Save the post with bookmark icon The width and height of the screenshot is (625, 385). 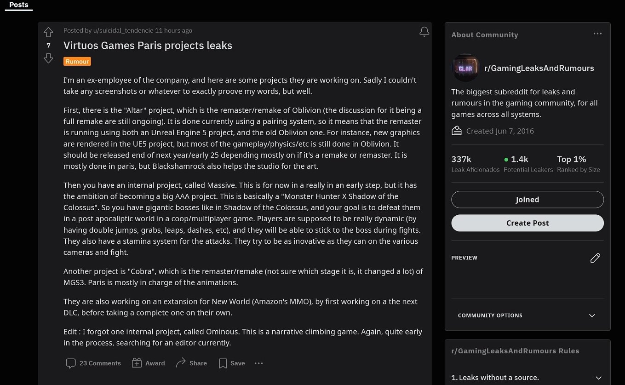[x=223, y=363]
